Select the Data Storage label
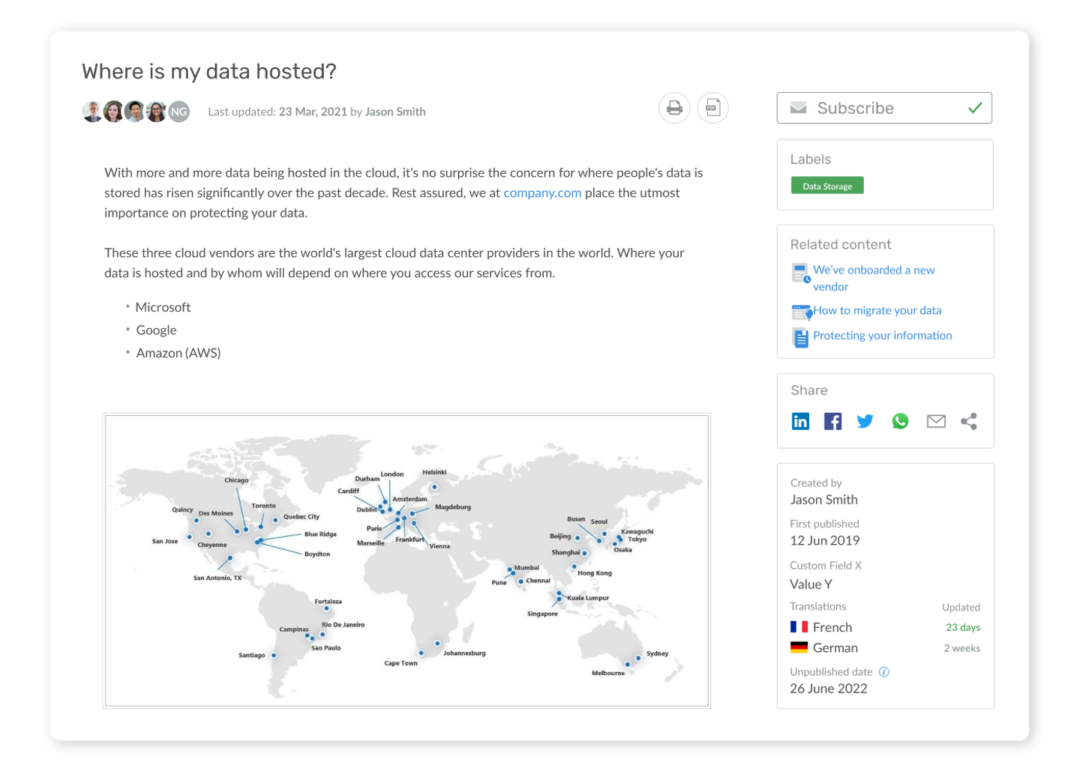 pos(827,186)
